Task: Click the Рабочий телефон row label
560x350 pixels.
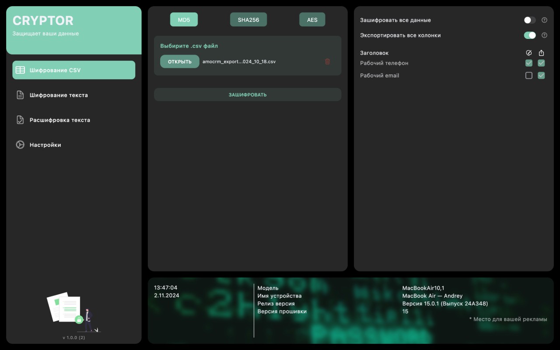Action: (384, 63)
